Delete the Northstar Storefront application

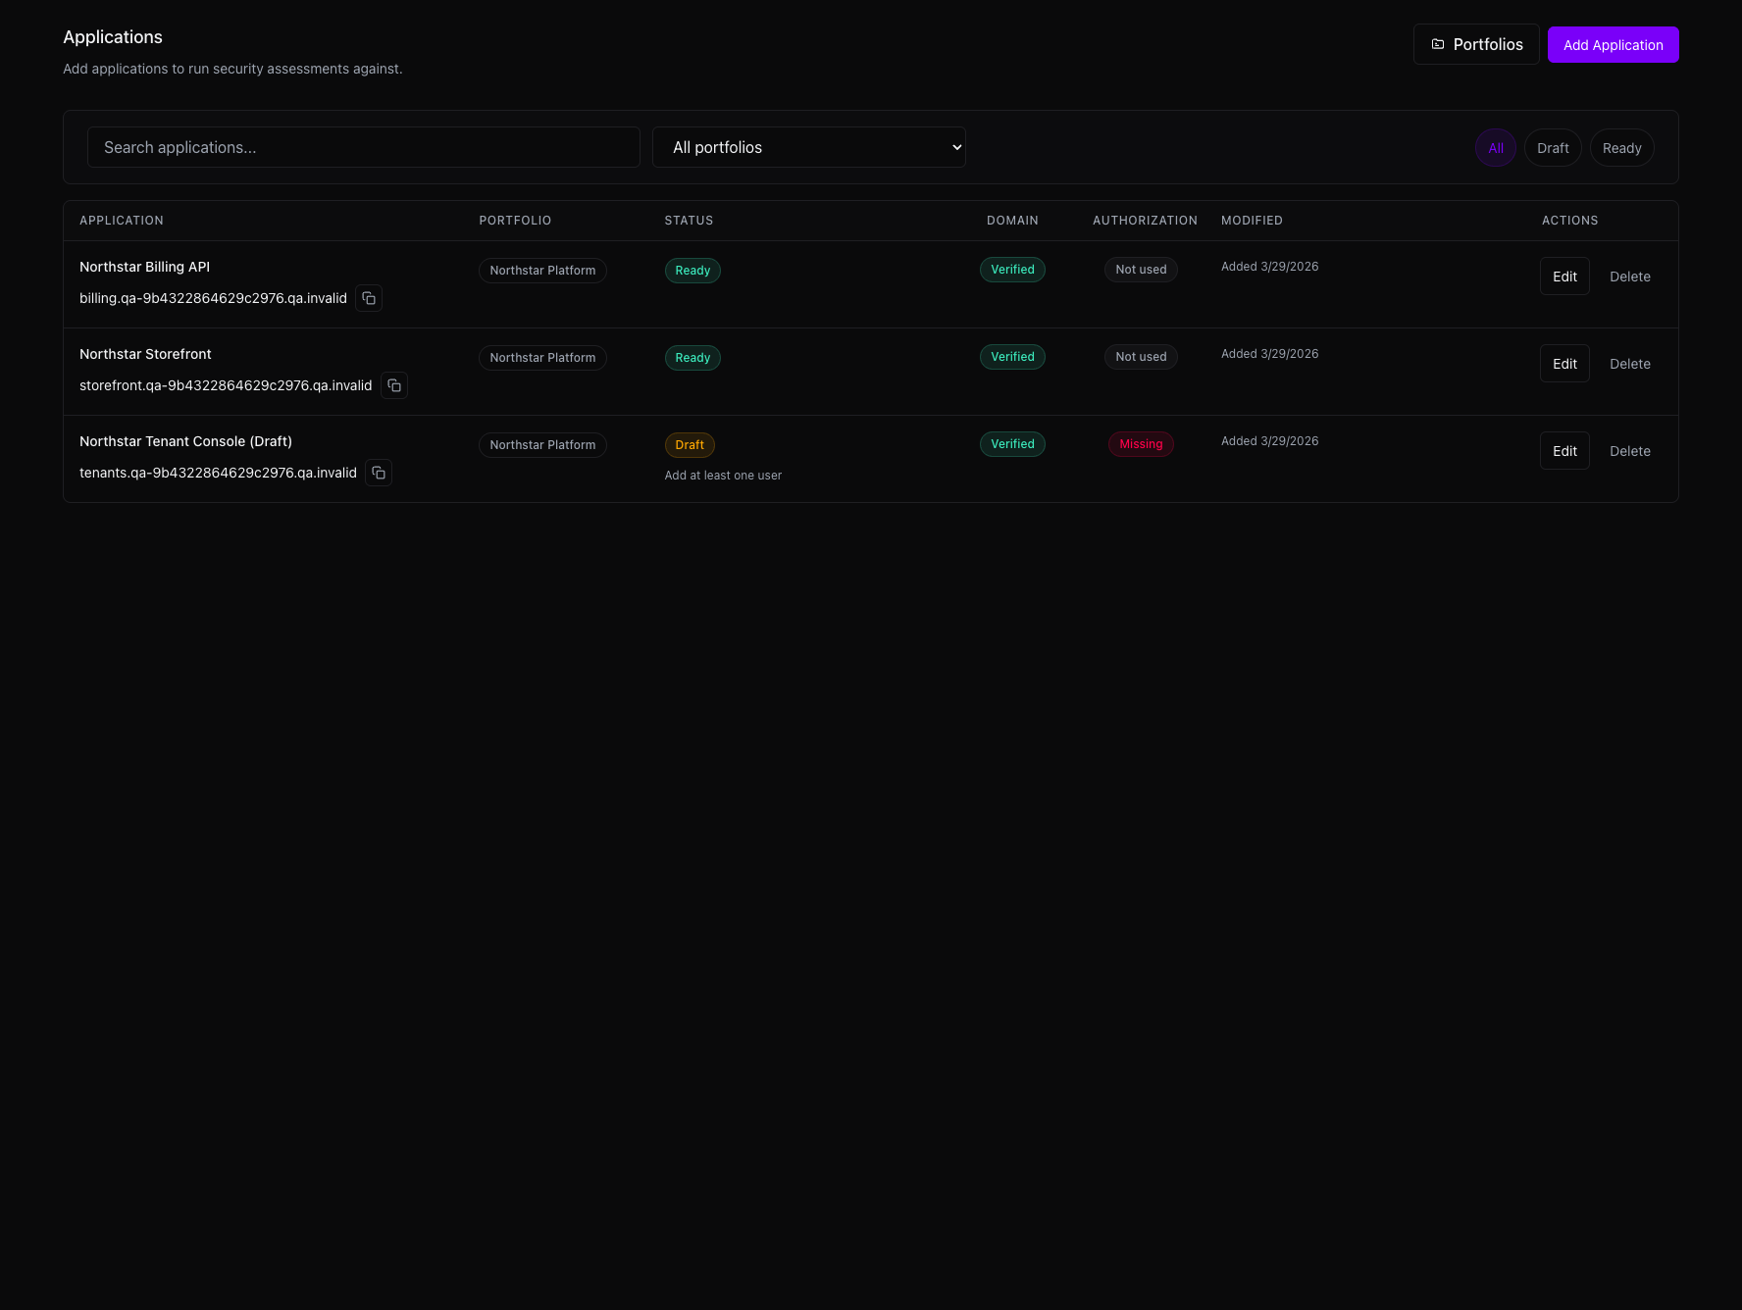coord(1629,364)
